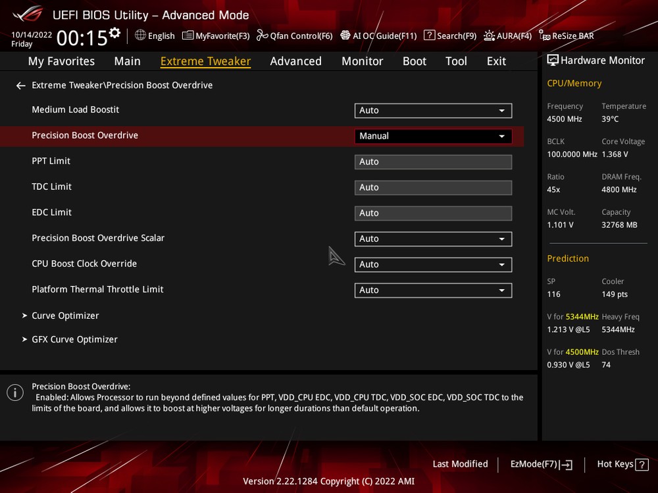The height and width of the screenshot is (493, 658).
Task: Click the PPT Limit input field
Action: tap(433, 162)
